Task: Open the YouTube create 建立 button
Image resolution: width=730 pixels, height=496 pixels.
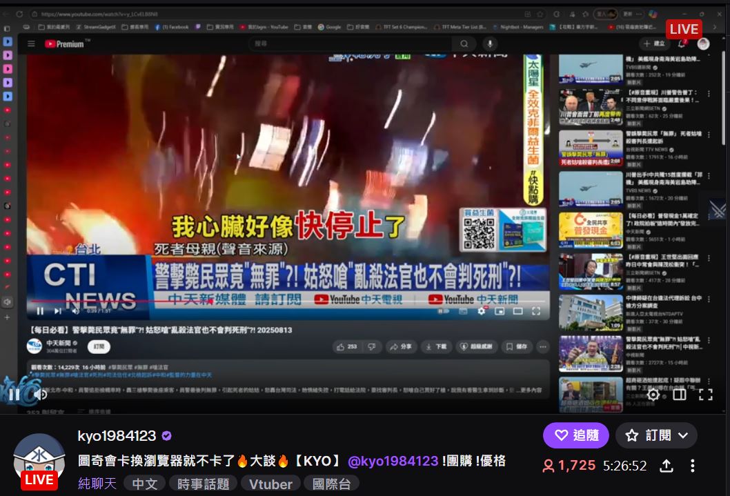Action: click(x=654, y=43)
